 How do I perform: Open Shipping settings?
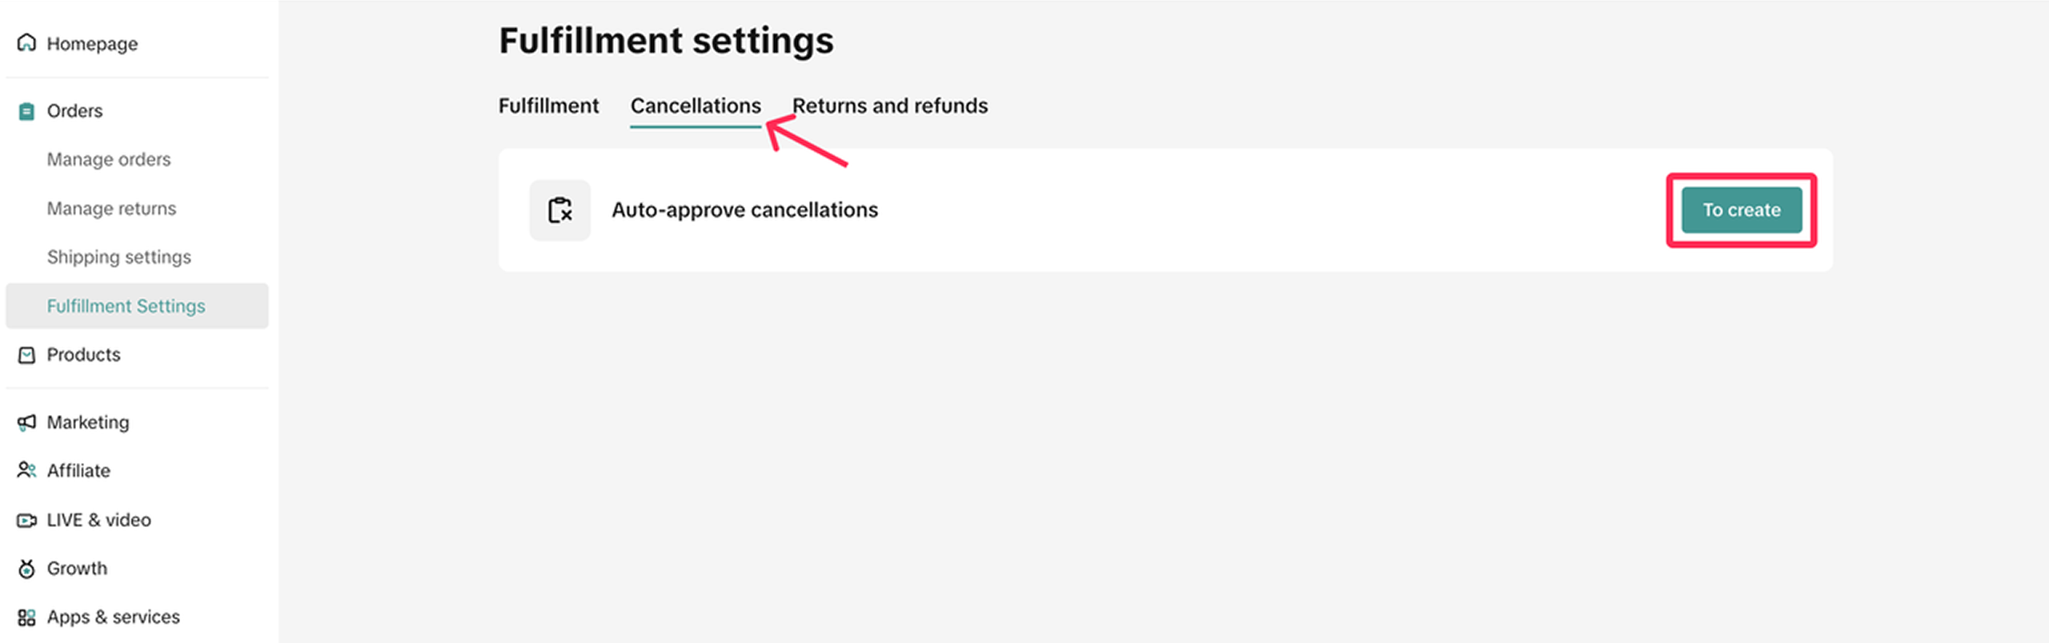[x=118, y=258]
